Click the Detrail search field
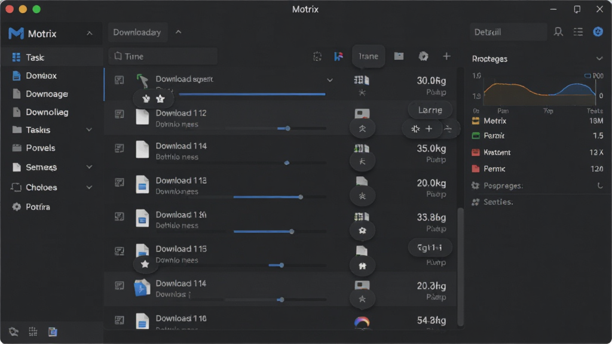 [x=508, y=32]
